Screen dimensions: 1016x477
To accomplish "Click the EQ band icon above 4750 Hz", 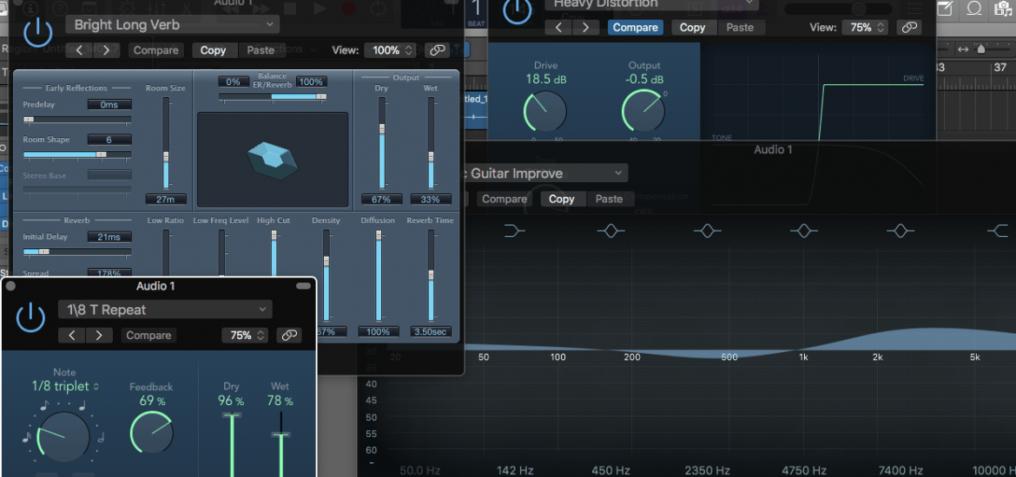I will pyautogui.click(x=803, y=231).
